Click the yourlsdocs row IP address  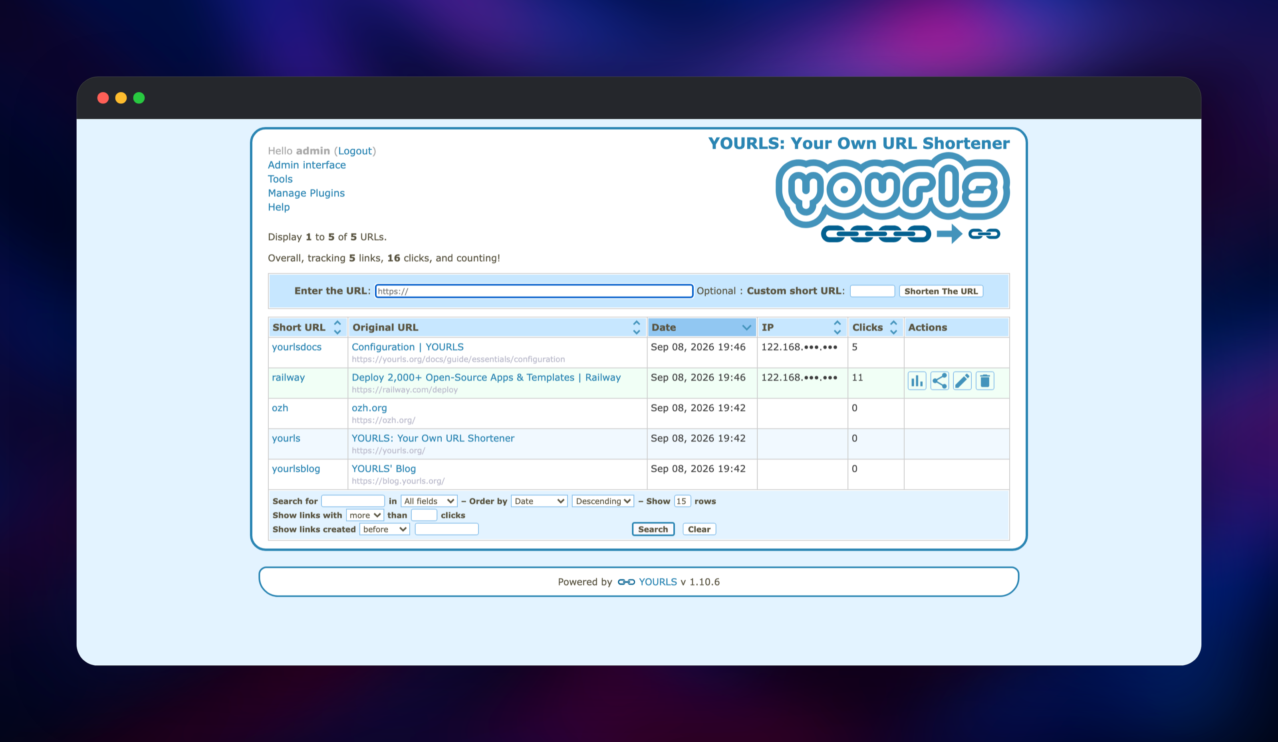799,347
